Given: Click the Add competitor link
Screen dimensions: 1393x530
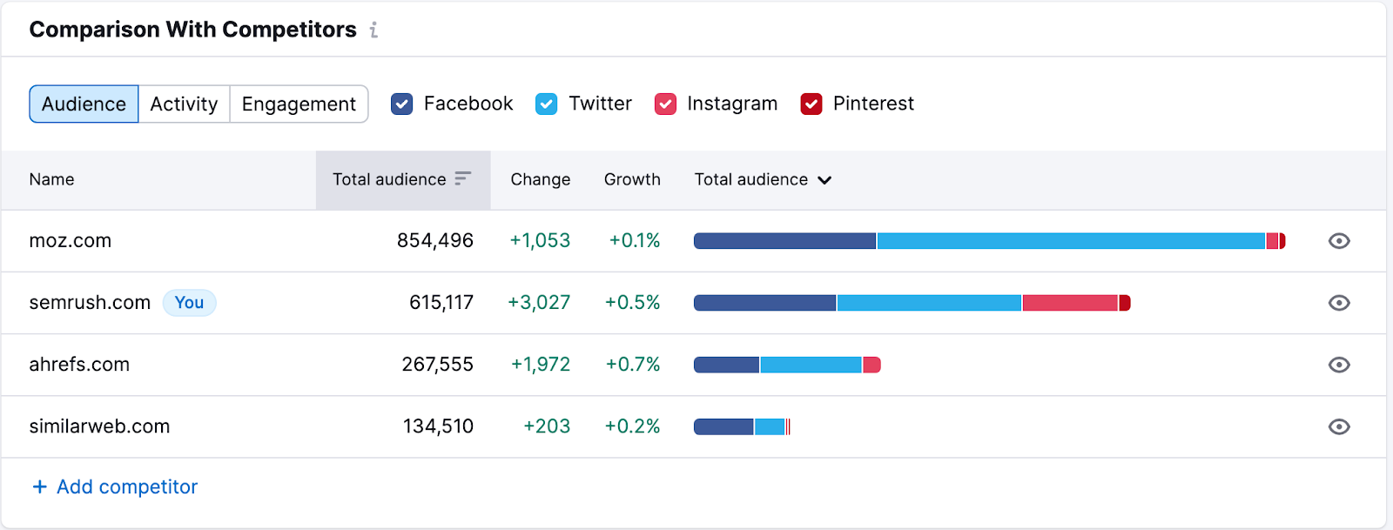Looking at the screenshot, I should (x=127, y=486).
